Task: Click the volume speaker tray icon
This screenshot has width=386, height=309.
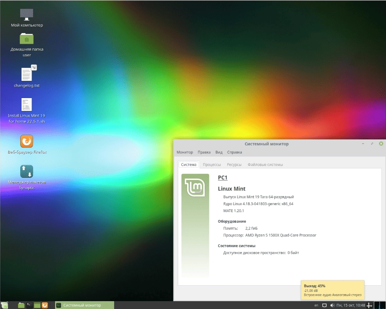Action: pos(332,305)
